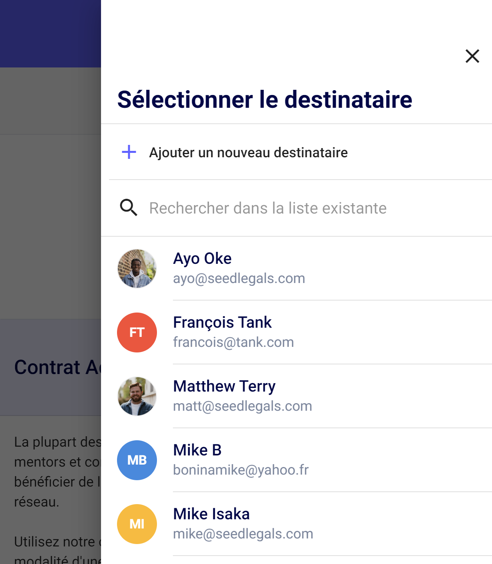492x564 pixels.
Task: Click the matt@seedlegals.com email address
Action: (242, 406)
